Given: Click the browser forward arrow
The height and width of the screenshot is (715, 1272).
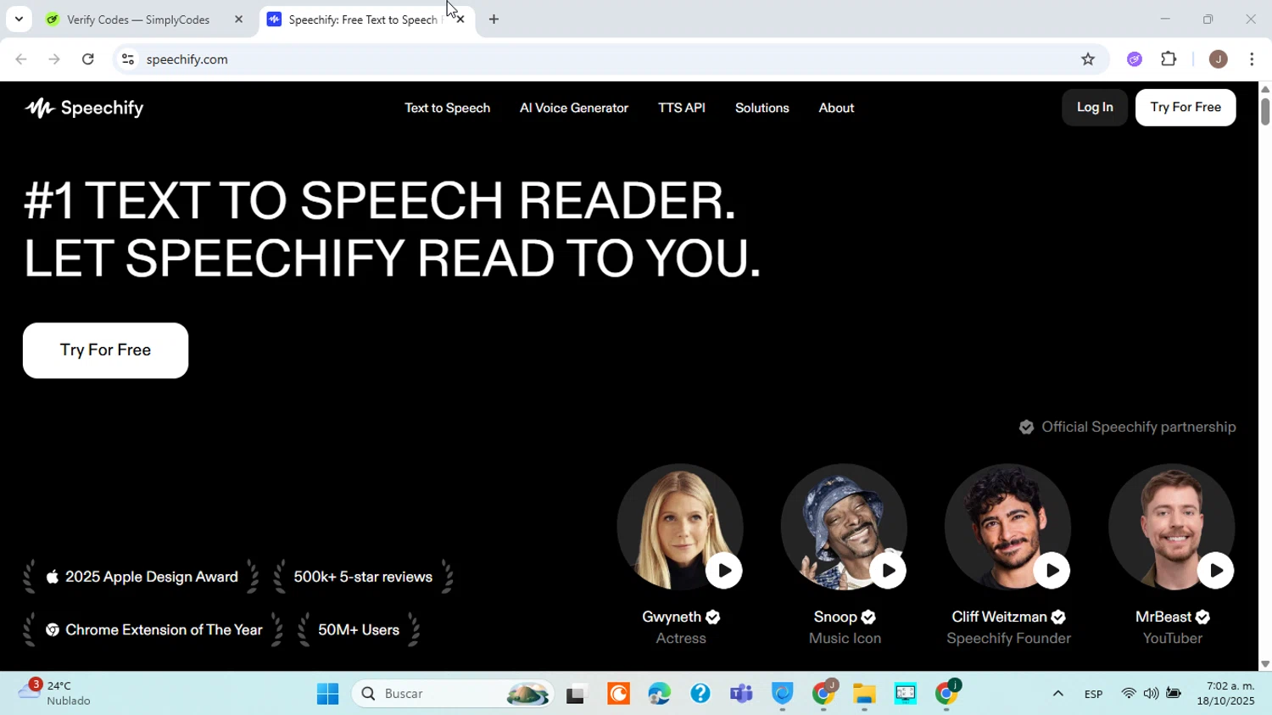Looking at the screenshot, I should click(54, 59).
